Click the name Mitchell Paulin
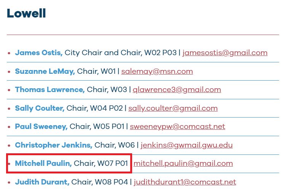Image resolution: width=289 pixels, height=194 pixels. point(43,164)
